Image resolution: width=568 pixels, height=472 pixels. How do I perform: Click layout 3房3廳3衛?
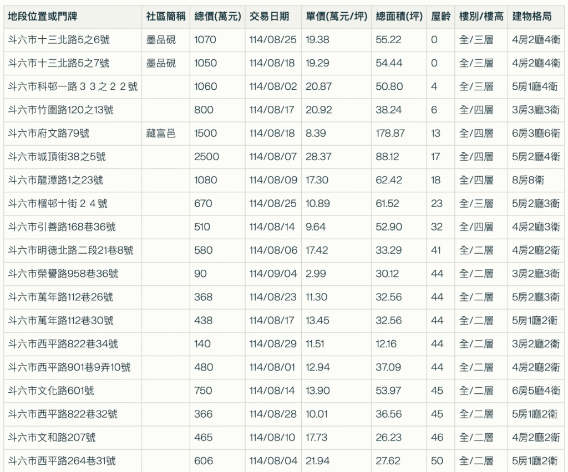[x=536, y=110]
